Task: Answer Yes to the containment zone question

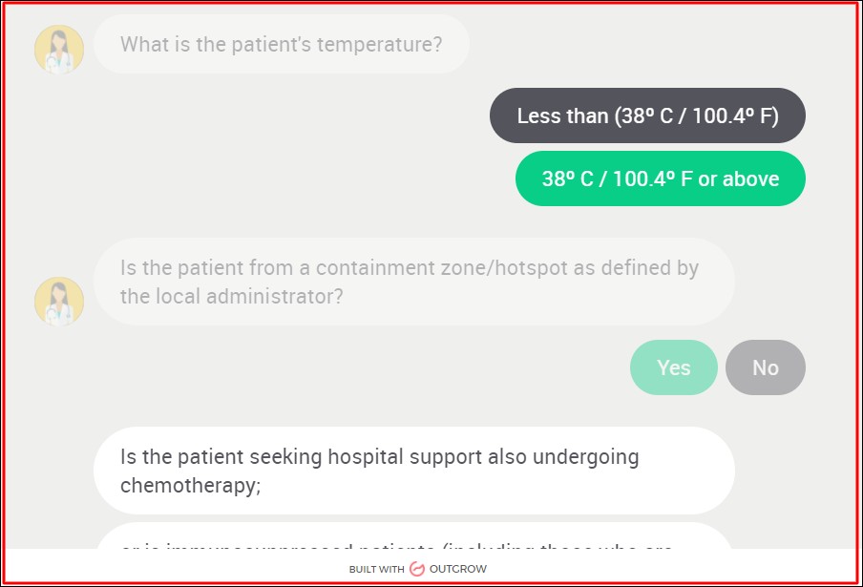Action: [674, 367]
